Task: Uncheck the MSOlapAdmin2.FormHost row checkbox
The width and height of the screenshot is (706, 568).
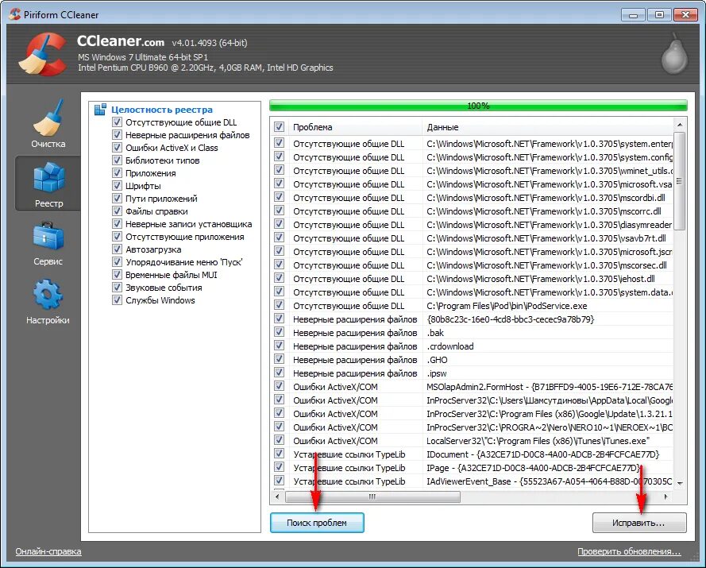Action: [x=280, y=386]
